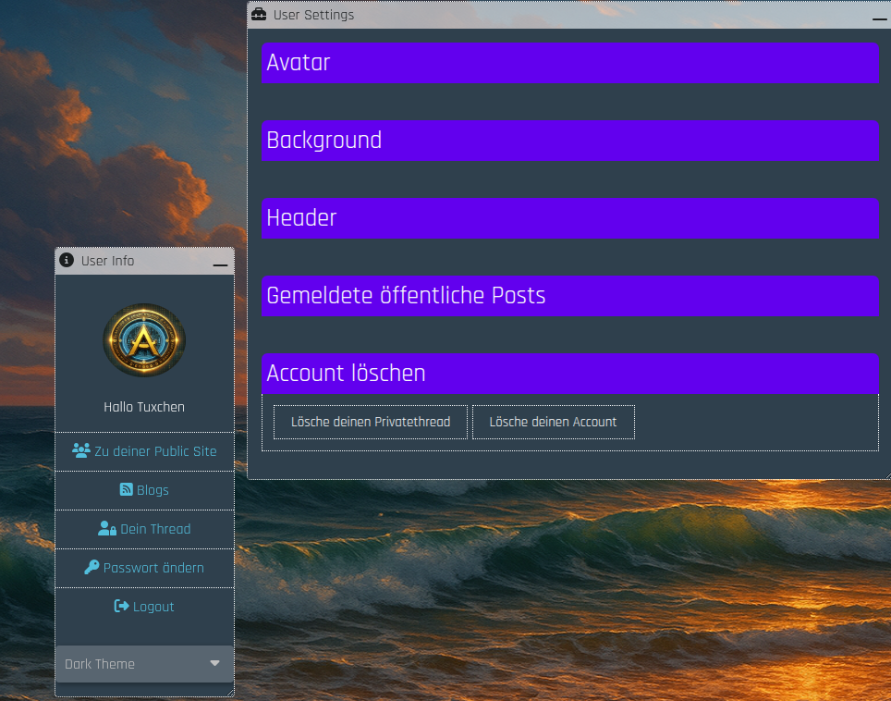Screen dimensions: 891x701
Task: Open the Blogs link
Action: pos(144,490)
